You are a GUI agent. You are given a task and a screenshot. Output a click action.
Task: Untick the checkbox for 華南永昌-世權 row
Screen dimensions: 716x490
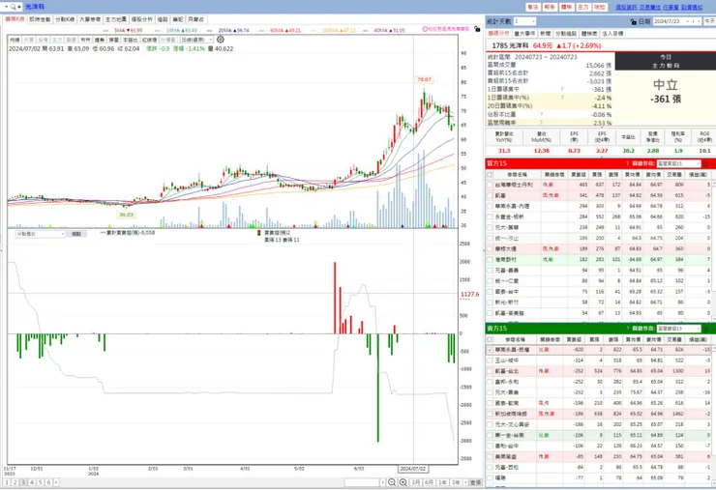[490, 350]
